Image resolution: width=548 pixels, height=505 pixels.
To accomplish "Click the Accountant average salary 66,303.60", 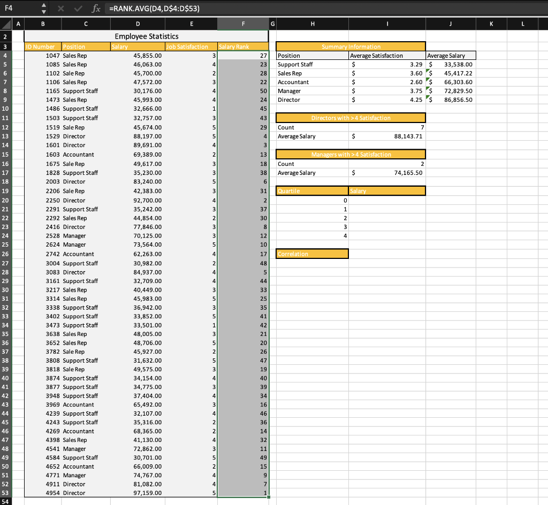I will (451, 82).
